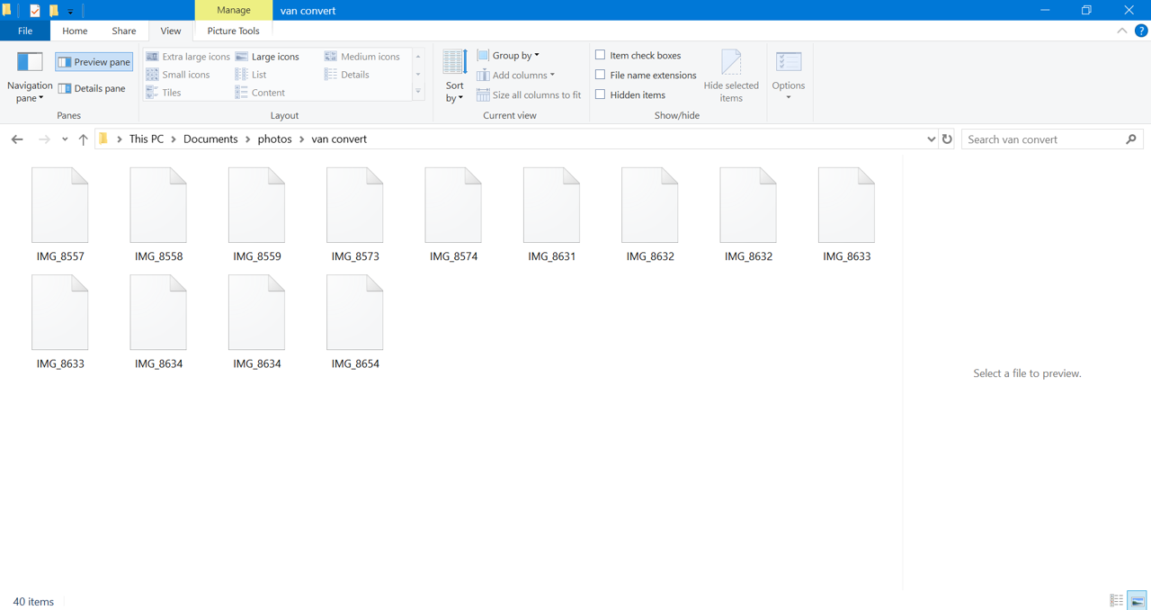This screenshot has height=610, width=1151.
Task: Expand the Group by dropdown
Action: point(509,55)
